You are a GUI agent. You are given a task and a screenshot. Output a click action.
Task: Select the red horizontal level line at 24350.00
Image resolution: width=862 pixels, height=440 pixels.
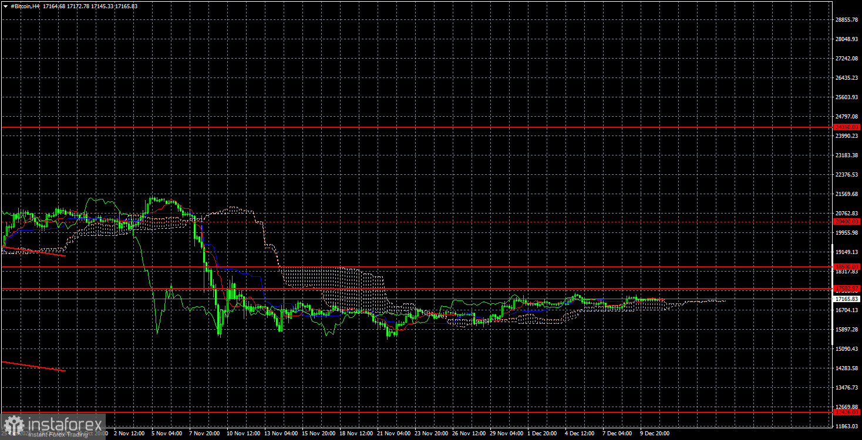pos(416,127)
